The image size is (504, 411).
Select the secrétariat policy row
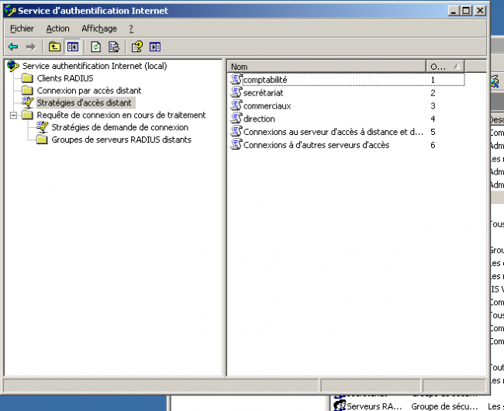pos(263,93)
